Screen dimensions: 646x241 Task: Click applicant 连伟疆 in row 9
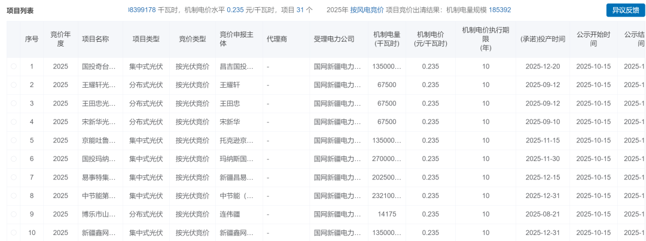(x=230, y=214)
